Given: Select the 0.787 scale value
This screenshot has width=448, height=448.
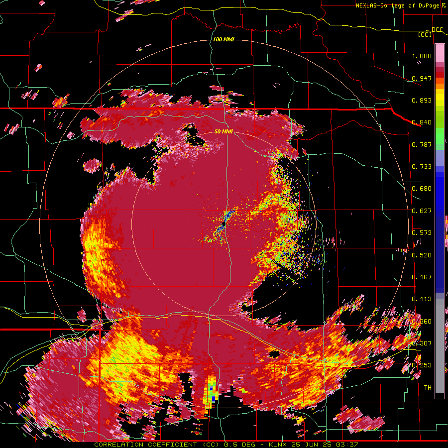Looking at the screenshot, I should click(x=422, y=144).
